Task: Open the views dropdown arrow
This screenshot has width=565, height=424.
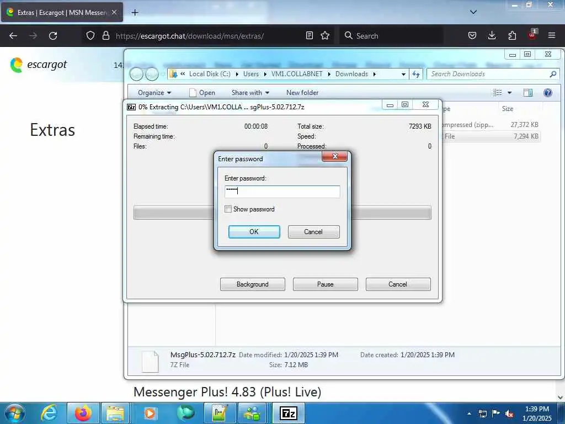Action: tap(509, 93)
